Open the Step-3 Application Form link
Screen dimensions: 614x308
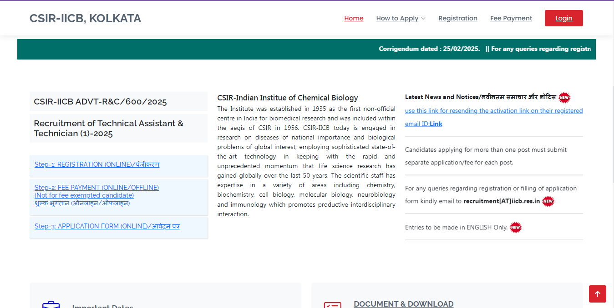(107, 226)
